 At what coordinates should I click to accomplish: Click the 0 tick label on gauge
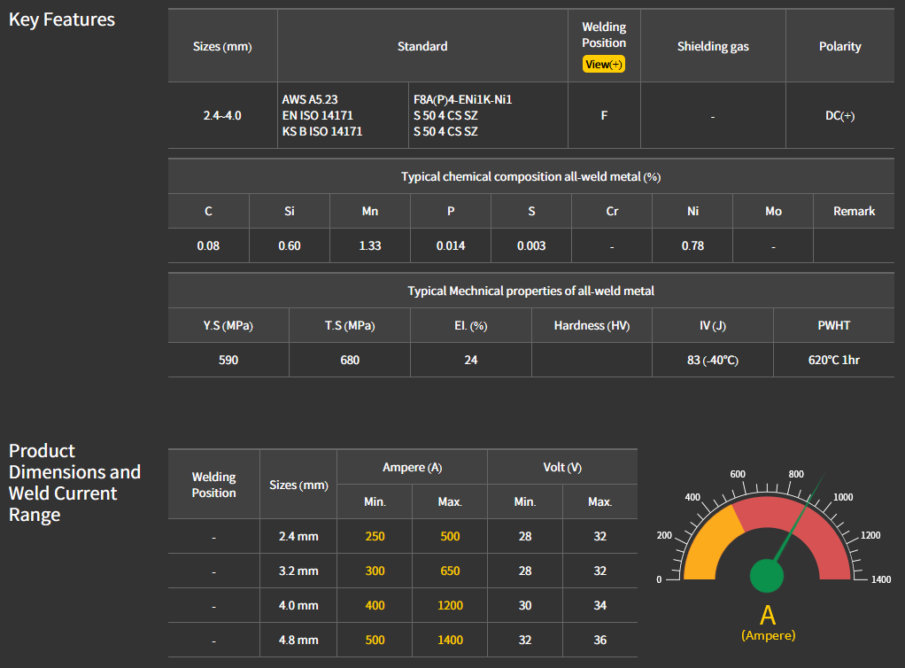(x=658, y=579)
